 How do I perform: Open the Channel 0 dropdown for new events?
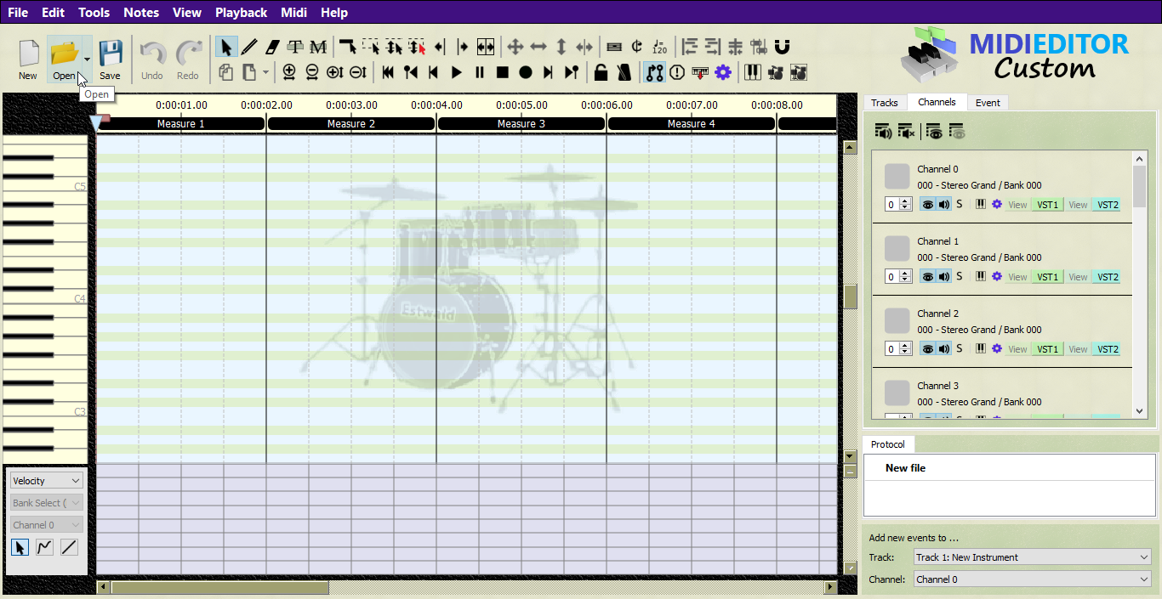[x=1033, y=579]
